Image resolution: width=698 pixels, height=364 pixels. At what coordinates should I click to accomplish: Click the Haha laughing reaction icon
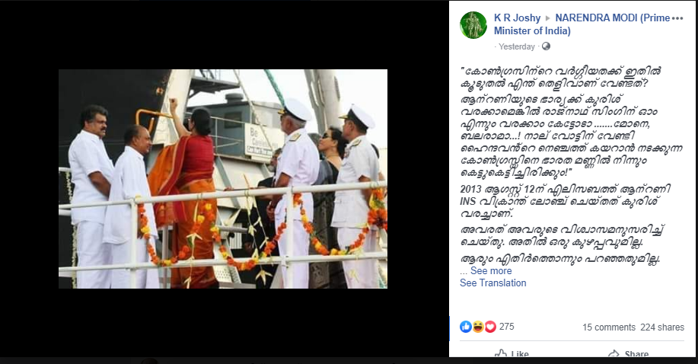pos(478,327)
